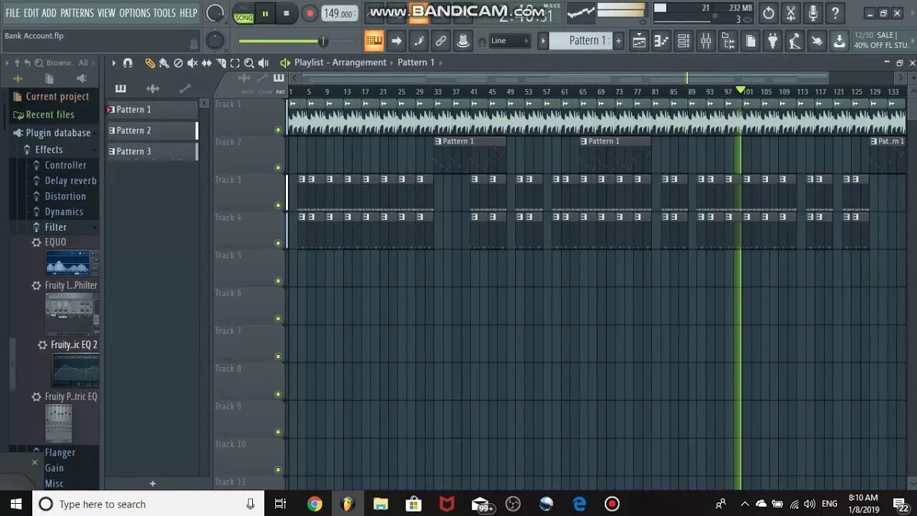The width and height of the screenshot is (917, 516).
Task: Pause playback with the pause button
Action: (265, 13)
